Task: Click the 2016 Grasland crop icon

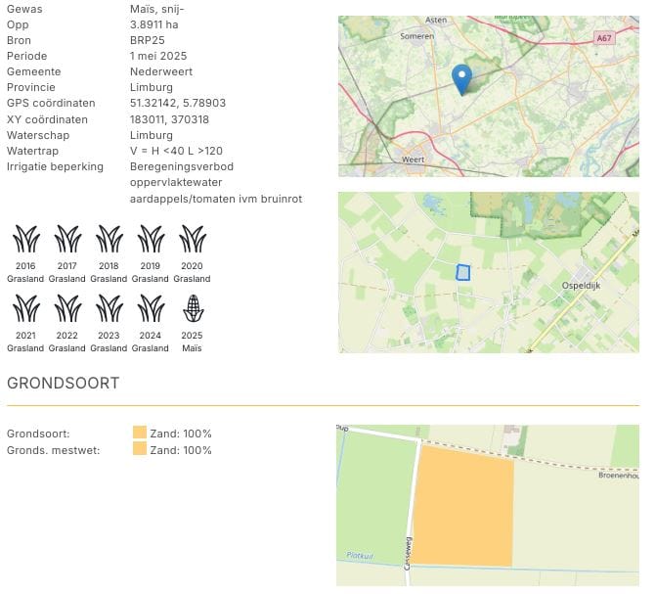Action: point(25,239)
